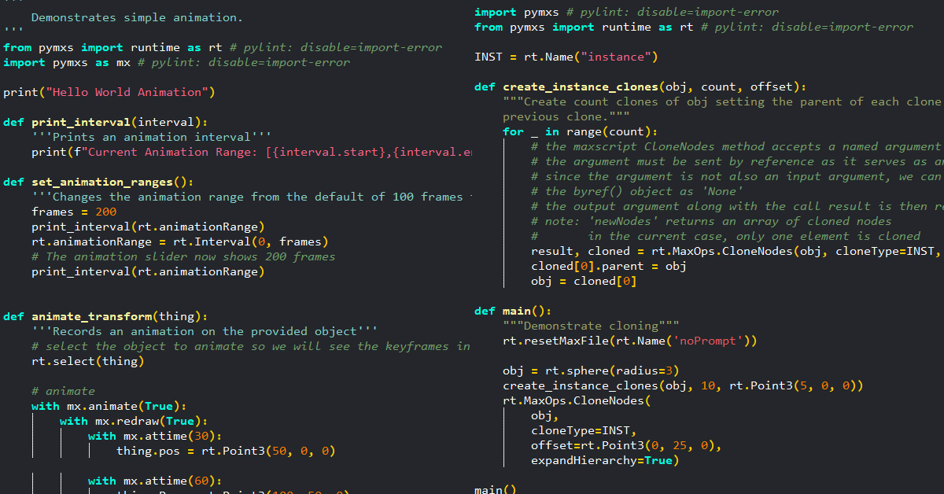Click "obj = rt.sphere(radius=3)" line
The height and width of the screenshot is (494, 944).
591,370
